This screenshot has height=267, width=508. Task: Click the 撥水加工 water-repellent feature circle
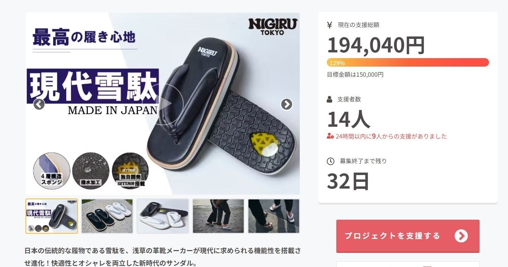coord(91,171)
